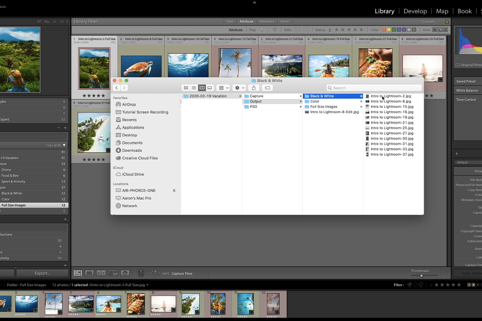482x321 pixels.
Task: Select the Grid view icon in the toolbar
Action: point(78,273)
